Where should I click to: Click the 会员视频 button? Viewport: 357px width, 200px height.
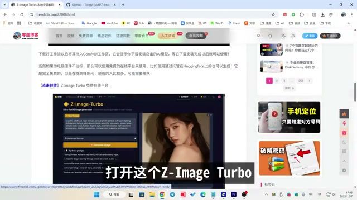coord(196,36)
